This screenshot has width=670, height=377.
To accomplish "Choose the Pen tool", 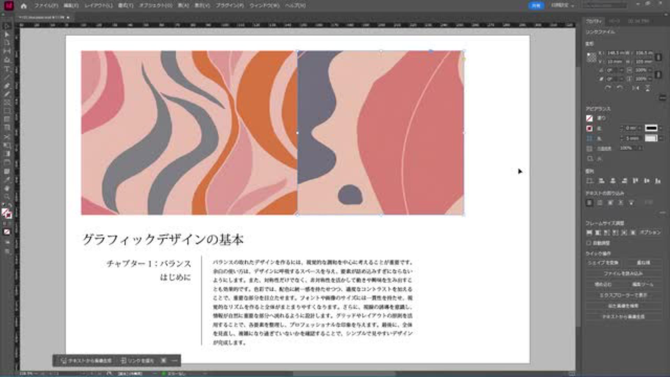I will pos(7,86).
